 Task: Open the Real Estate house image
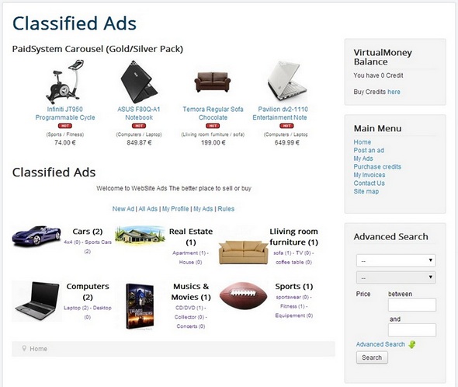tap(140, 234)
